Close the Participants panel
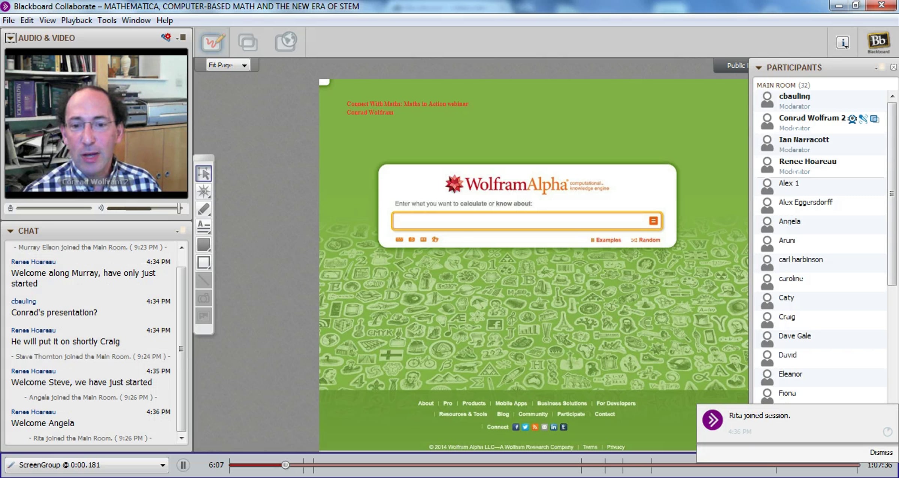899x478 pixels. coord(893,67)
